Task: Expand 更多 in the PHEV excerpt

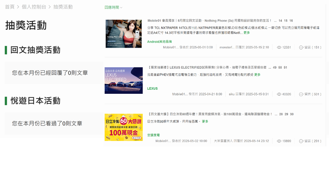Action: pos(257,75)
